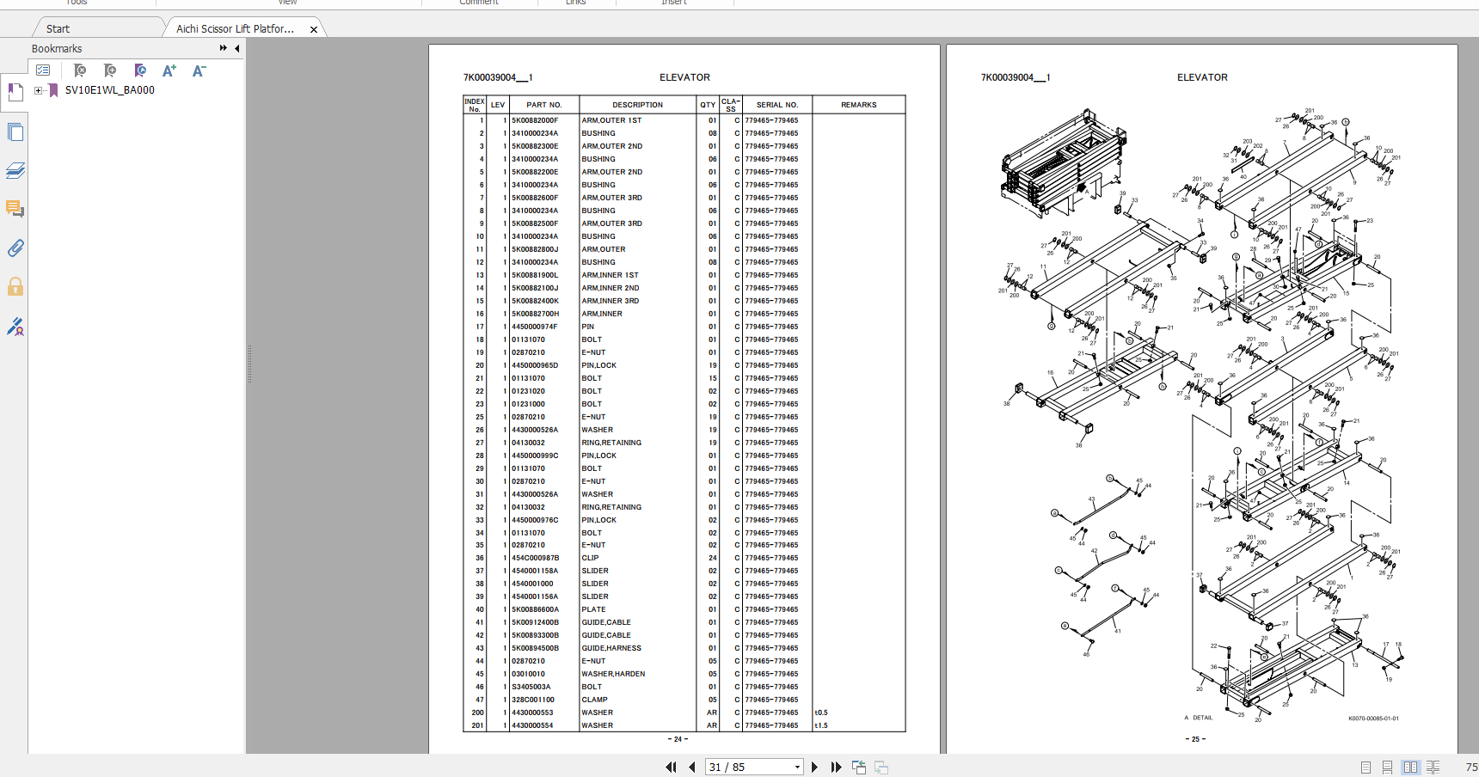Image resolution: width=1479 pixels, height=777 pixels.
Task: Open the Attachments paperclip panel
Action: 15,248
